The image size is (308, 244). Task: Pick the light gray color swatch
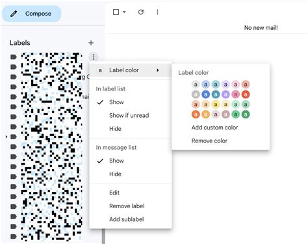coord(196,85)
